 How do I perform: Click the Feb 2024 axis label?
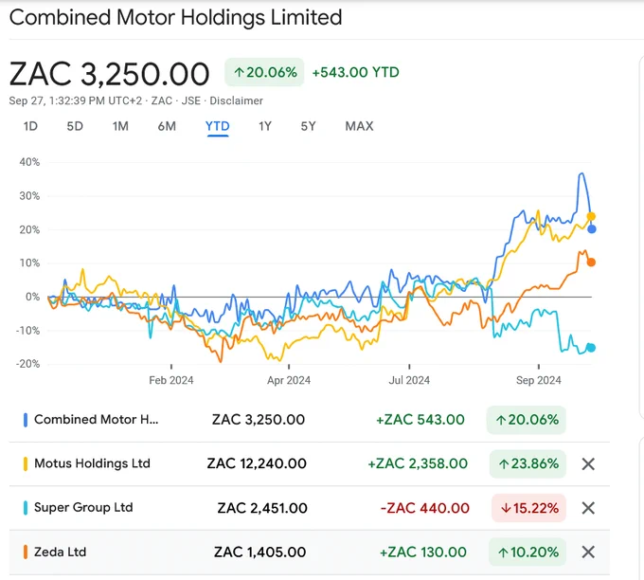click(x=170, y=380)
